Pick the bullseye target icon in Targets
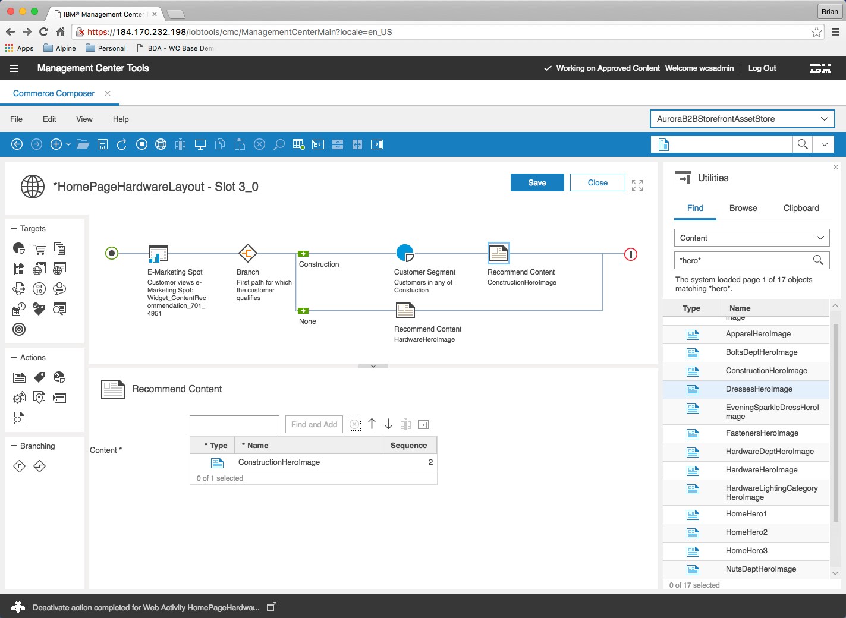Screen dimensions: 846x618 (19, 329)
